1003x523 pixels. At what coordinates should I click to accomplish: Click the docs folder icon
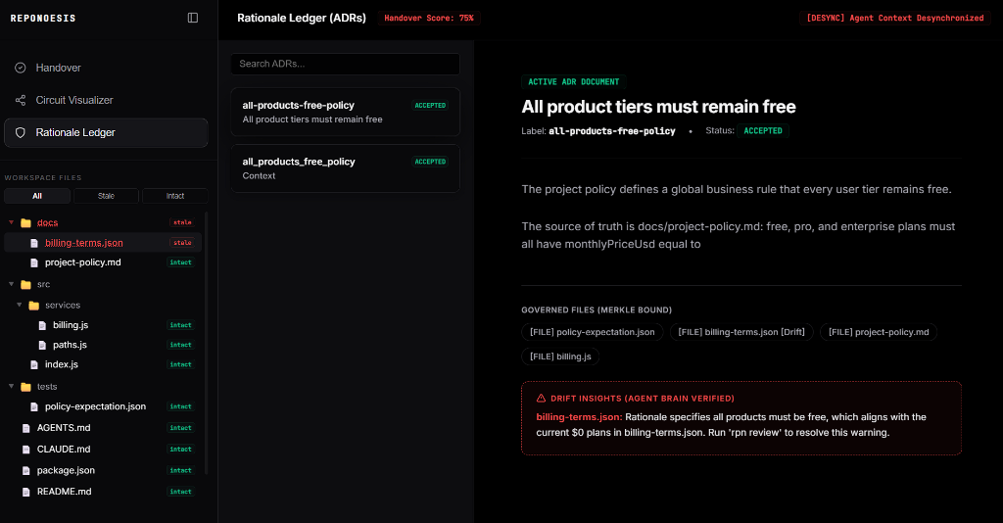25,222
